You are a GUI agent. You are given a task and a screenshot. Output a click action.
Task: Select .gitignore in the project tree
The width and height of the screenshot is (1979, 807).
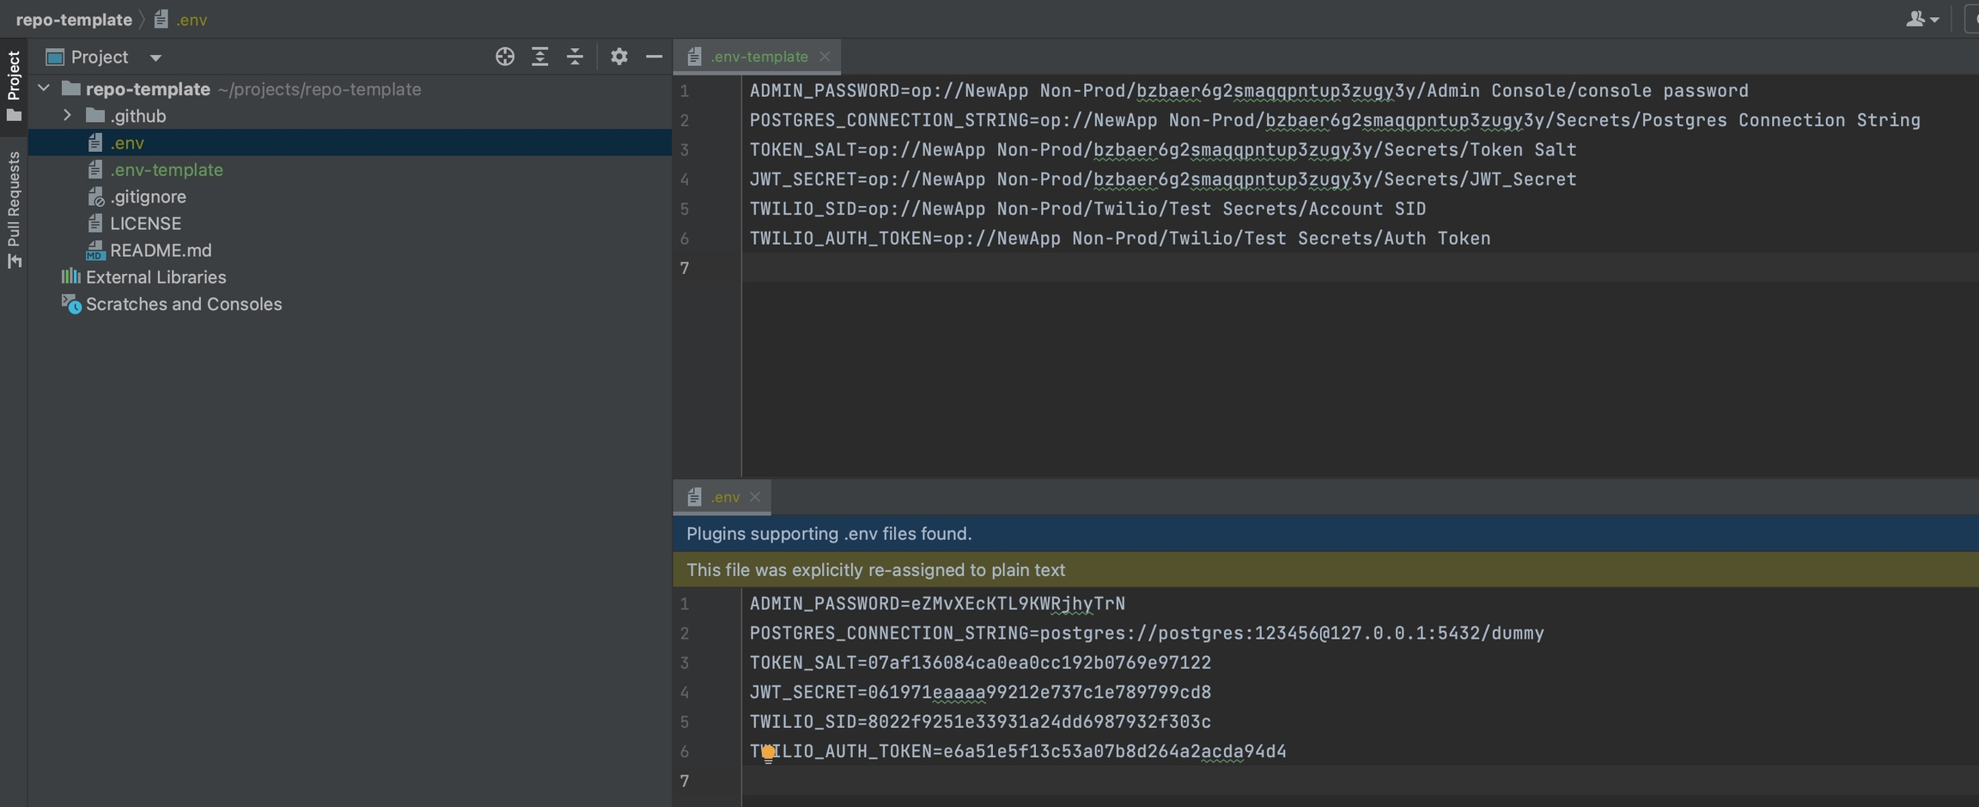pyautogui.click(x=148, y=197)
